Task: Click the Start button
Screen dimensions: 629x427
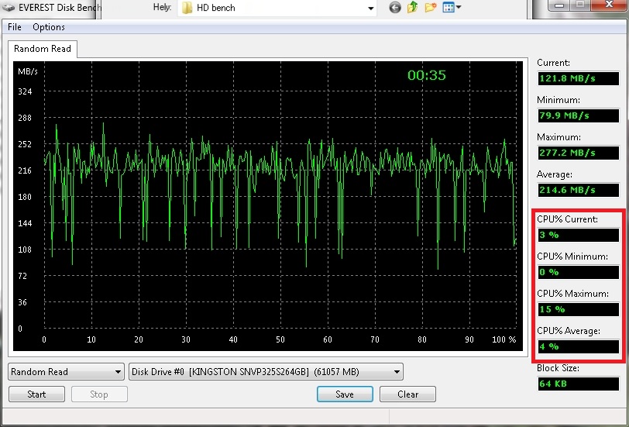Action: pos(36,394)
